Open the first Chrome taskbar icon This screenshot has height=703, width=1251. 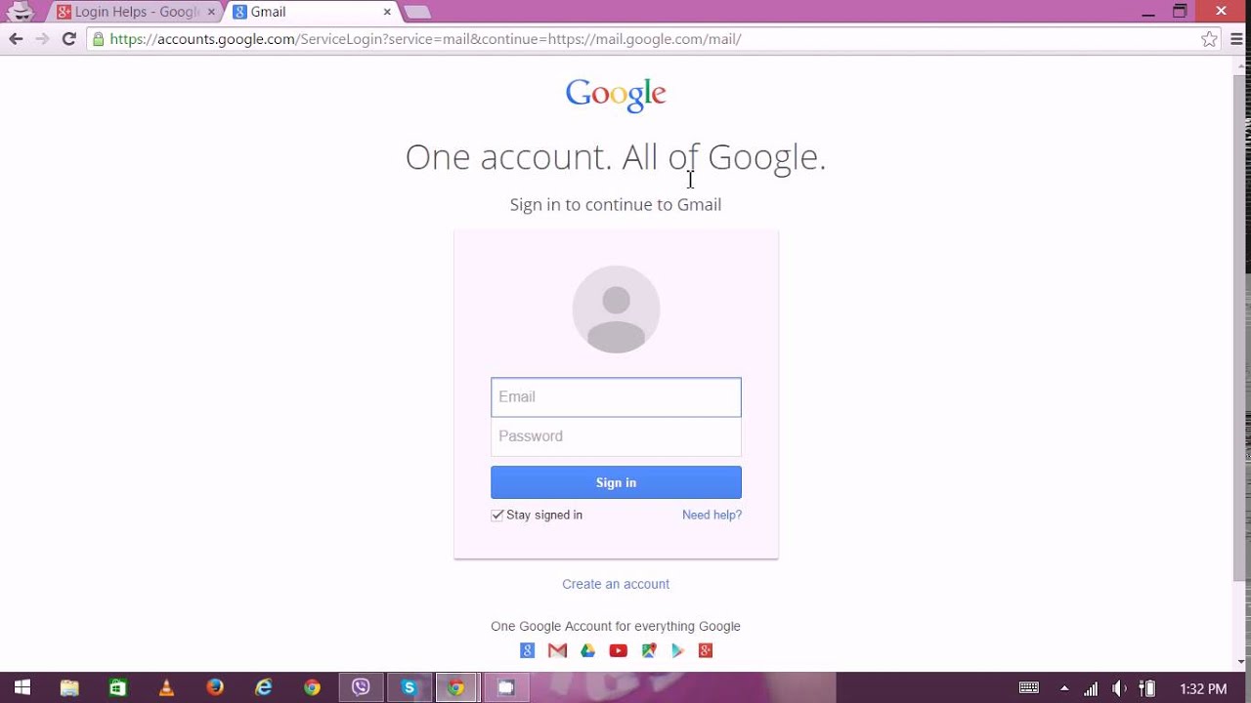click(x=312, y=687)
